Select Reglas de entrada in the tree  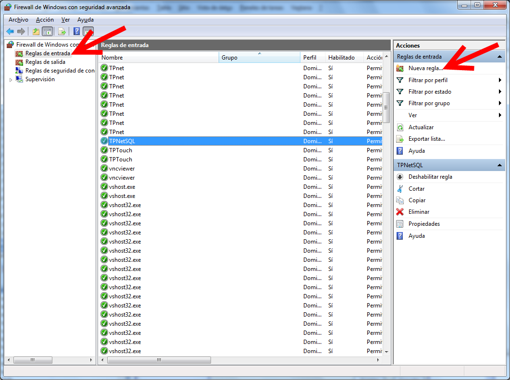(48, 53)
